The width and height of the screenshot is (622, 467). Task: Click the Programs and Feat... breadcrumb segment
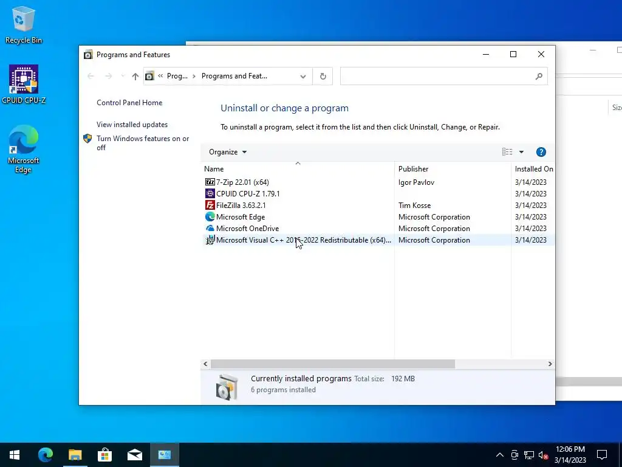click(234, 76)
